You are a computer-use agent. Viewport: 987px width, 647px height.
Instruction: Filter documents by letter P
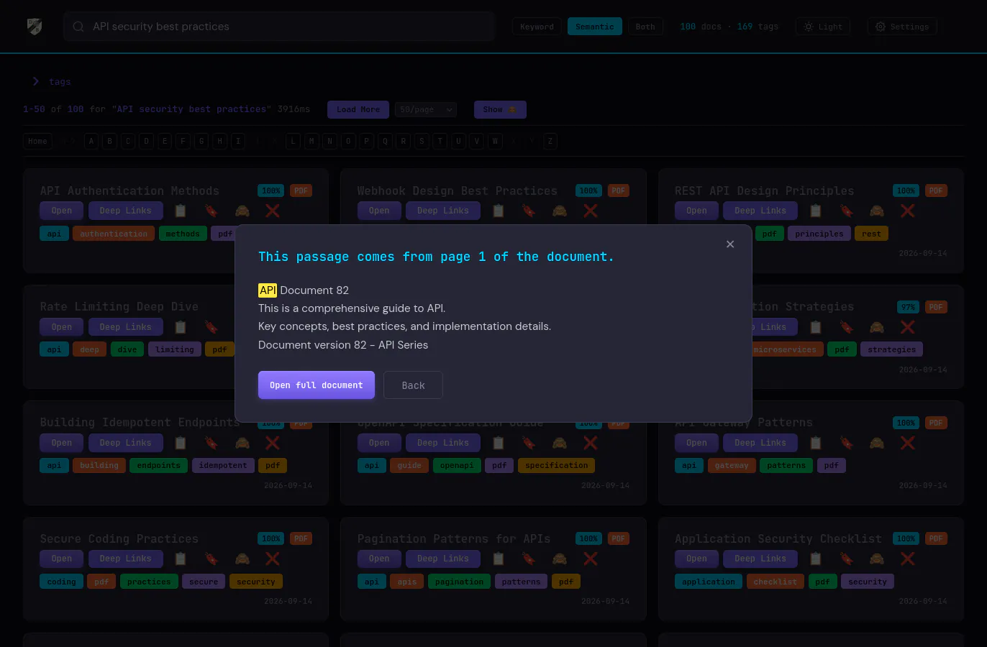(x=367, y=141)
